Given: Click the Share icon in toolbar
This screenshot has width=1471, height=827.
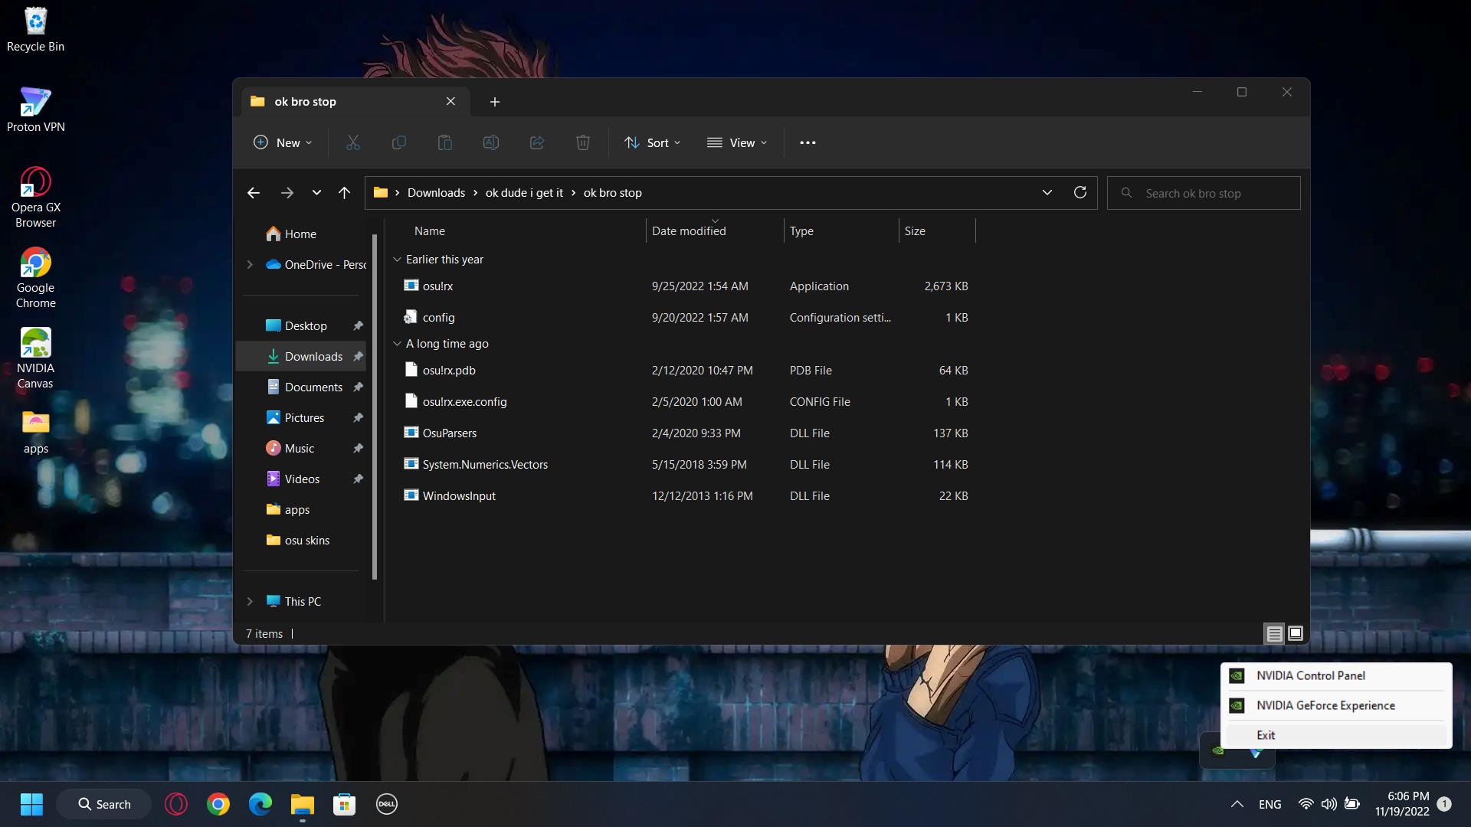Looking at the screenshot, I should pos(537,142).
